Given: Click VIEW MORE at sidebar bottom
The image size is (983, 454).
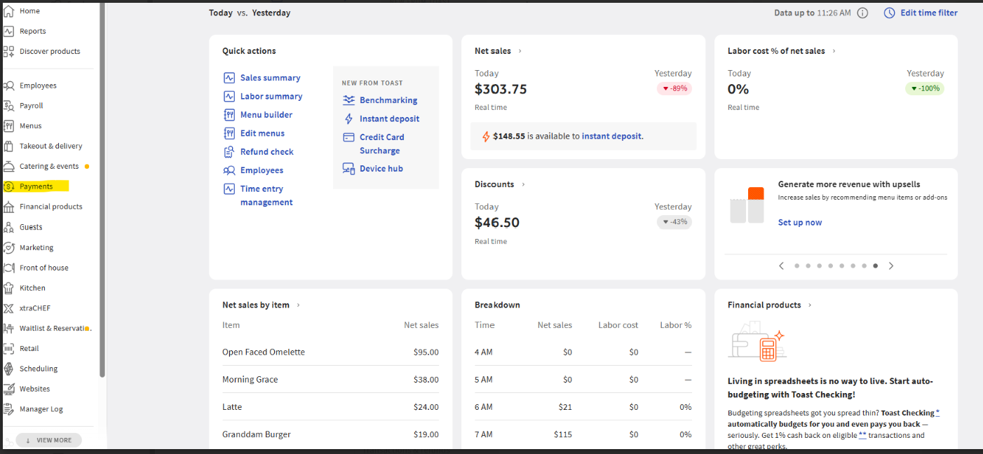Looking at the screenshot, I should [48, 440].
